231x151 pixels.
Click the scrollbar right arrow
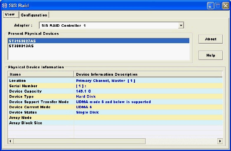tap(220, 141)
